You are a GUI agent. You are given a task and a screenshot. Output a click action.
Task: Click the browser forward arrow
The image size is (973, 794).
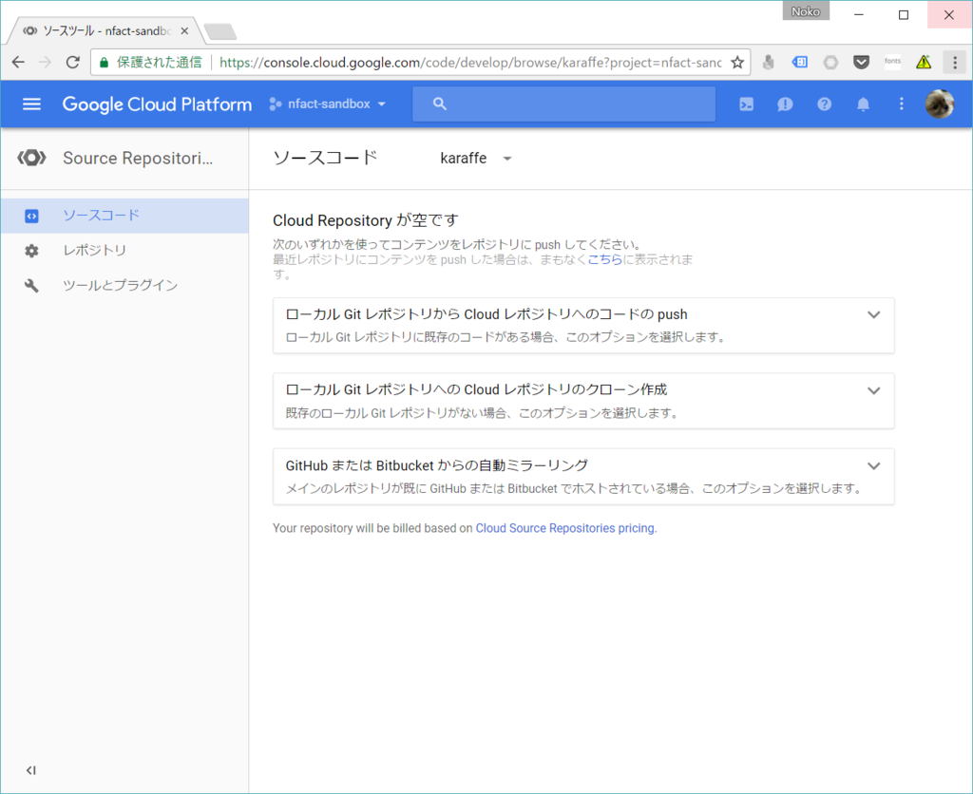pyautogui.click(x=45, y=62)
